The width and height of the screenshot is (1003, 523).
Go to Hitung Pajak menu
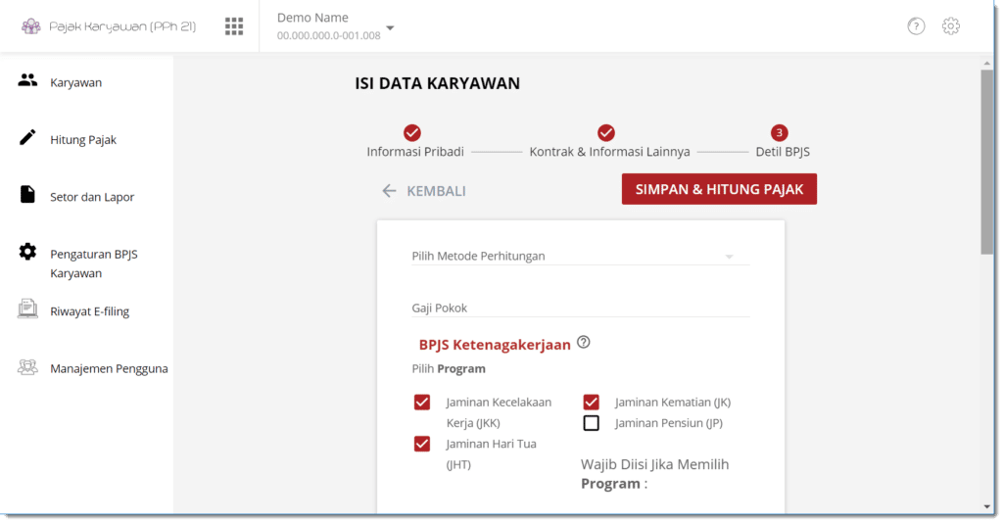click(x=83, y=139)
